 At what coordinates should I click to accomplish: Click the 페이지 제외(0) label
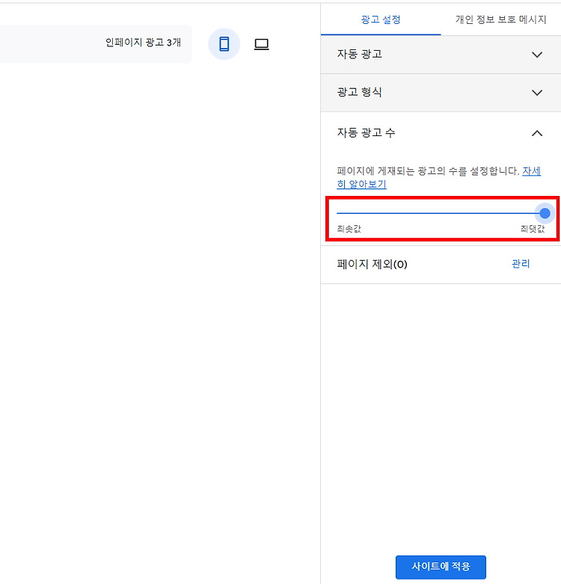[x=373, y=264]
